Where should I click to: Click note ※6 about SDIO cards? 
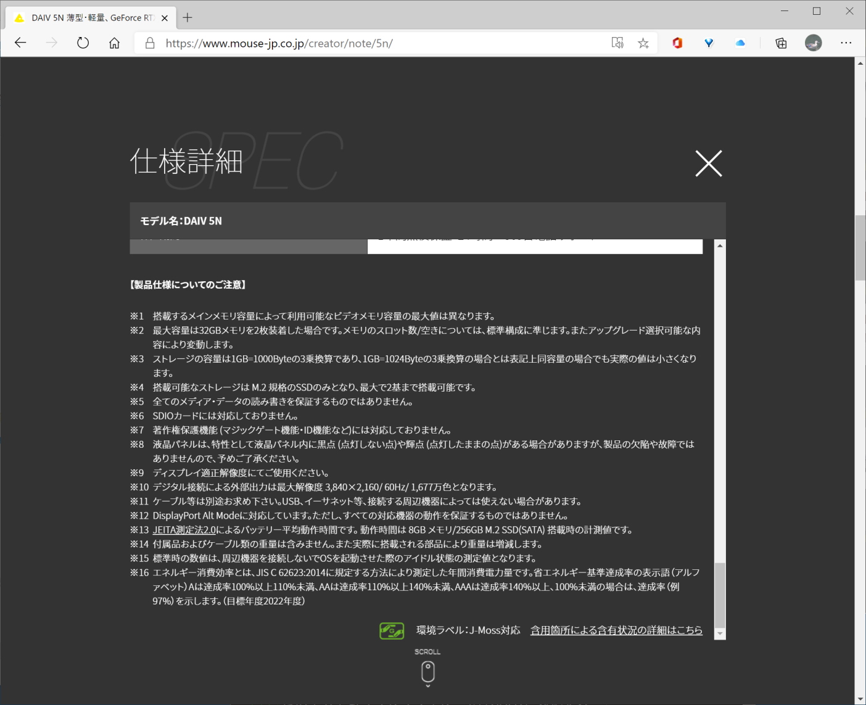point(215,416)
